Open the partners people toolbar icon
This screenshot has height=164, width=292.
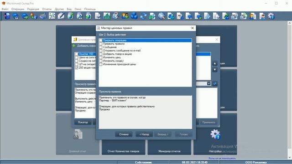(x=125, y=16)
